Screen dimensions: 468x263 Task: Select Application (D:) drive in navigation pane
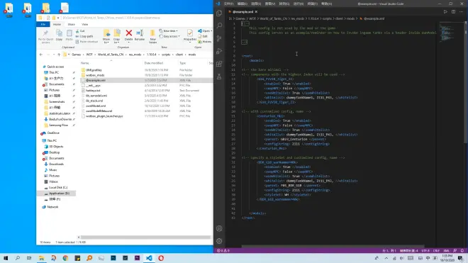coord(57,194)
